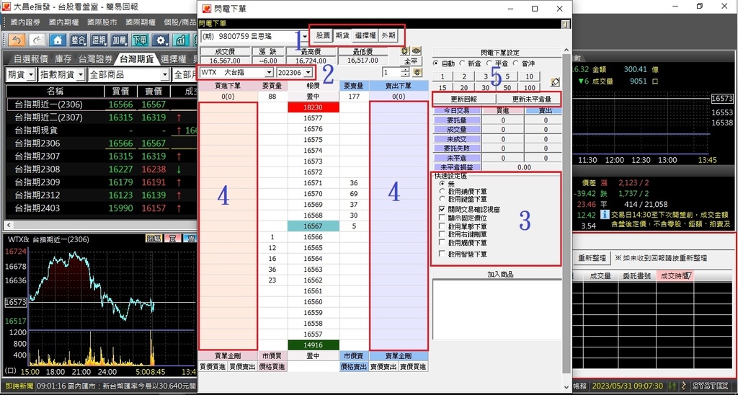Open the 自選報價 tab in main window
This screenshot has width=738, height=395.
(30, 59)
